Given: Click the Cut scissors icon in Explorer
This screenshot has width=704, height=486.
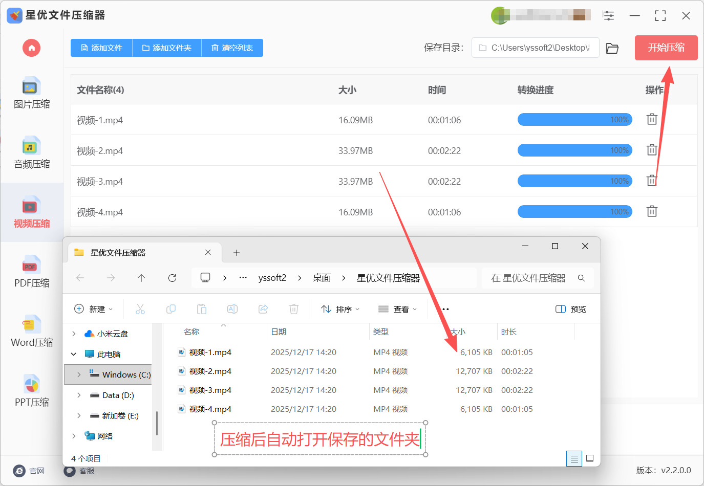Looking at the screenshot, I should pos(140,309).
